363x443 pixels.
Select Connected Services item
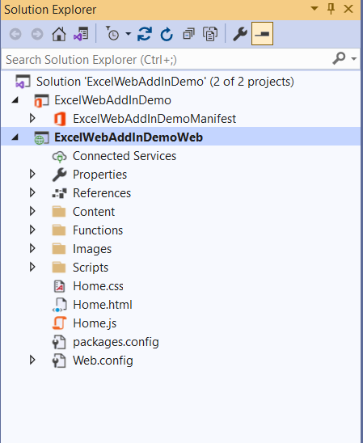125,156
